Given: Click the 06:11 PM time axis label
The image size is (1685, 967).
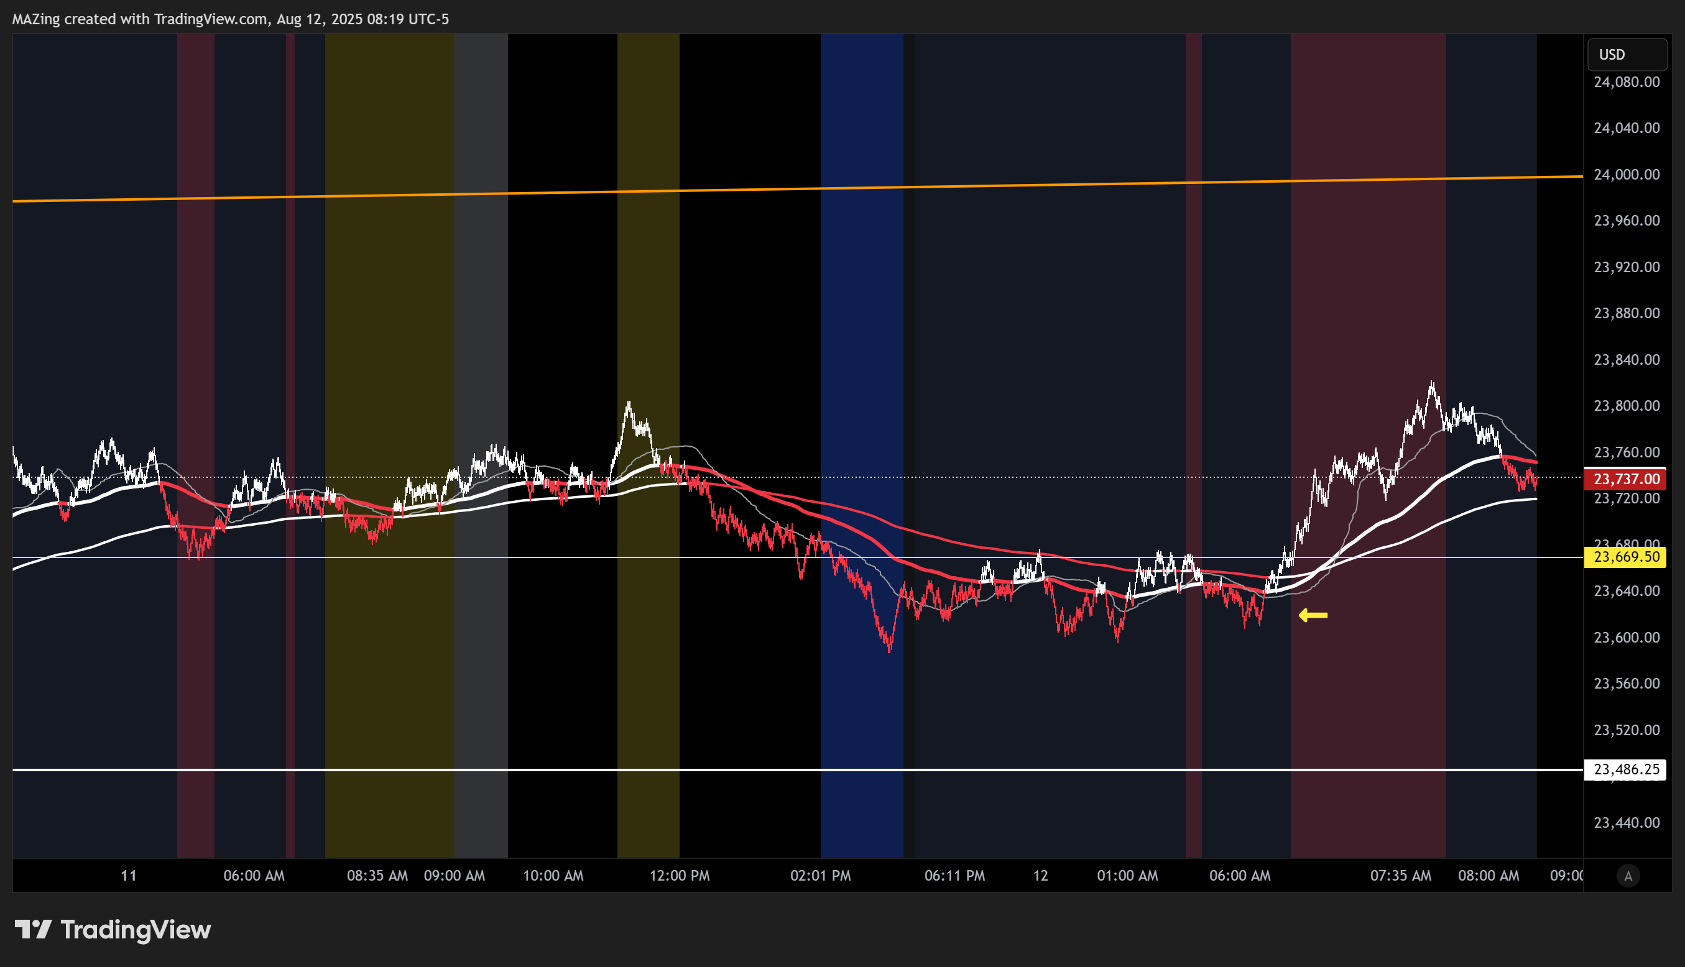Looking at the screenshot, I should coord(955,876).
